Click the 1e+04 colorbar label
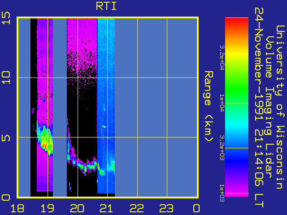Viewport: 287px width, 215px height. point(222,103)
